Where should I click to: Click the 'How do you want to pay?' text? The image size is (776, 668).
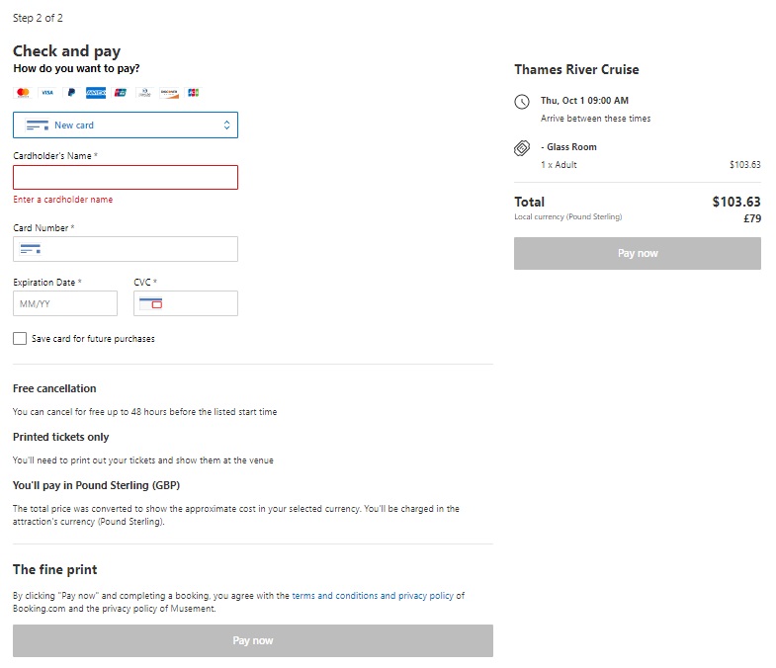click(x=76, y=68)
